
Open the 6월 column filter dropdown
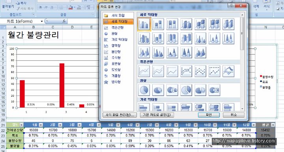tap(138, 125)
